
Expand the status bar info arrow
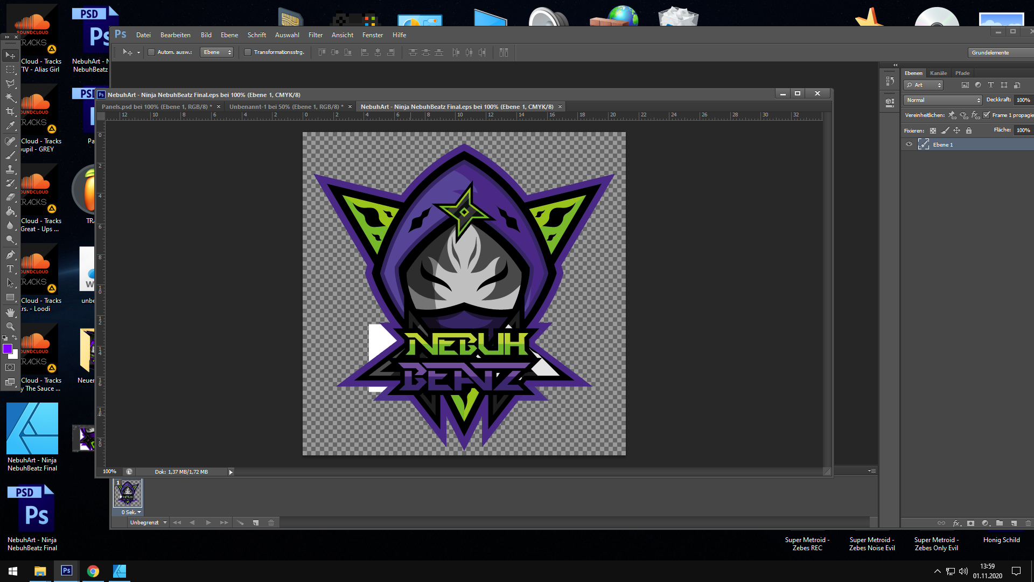click(x=231, y=472)
